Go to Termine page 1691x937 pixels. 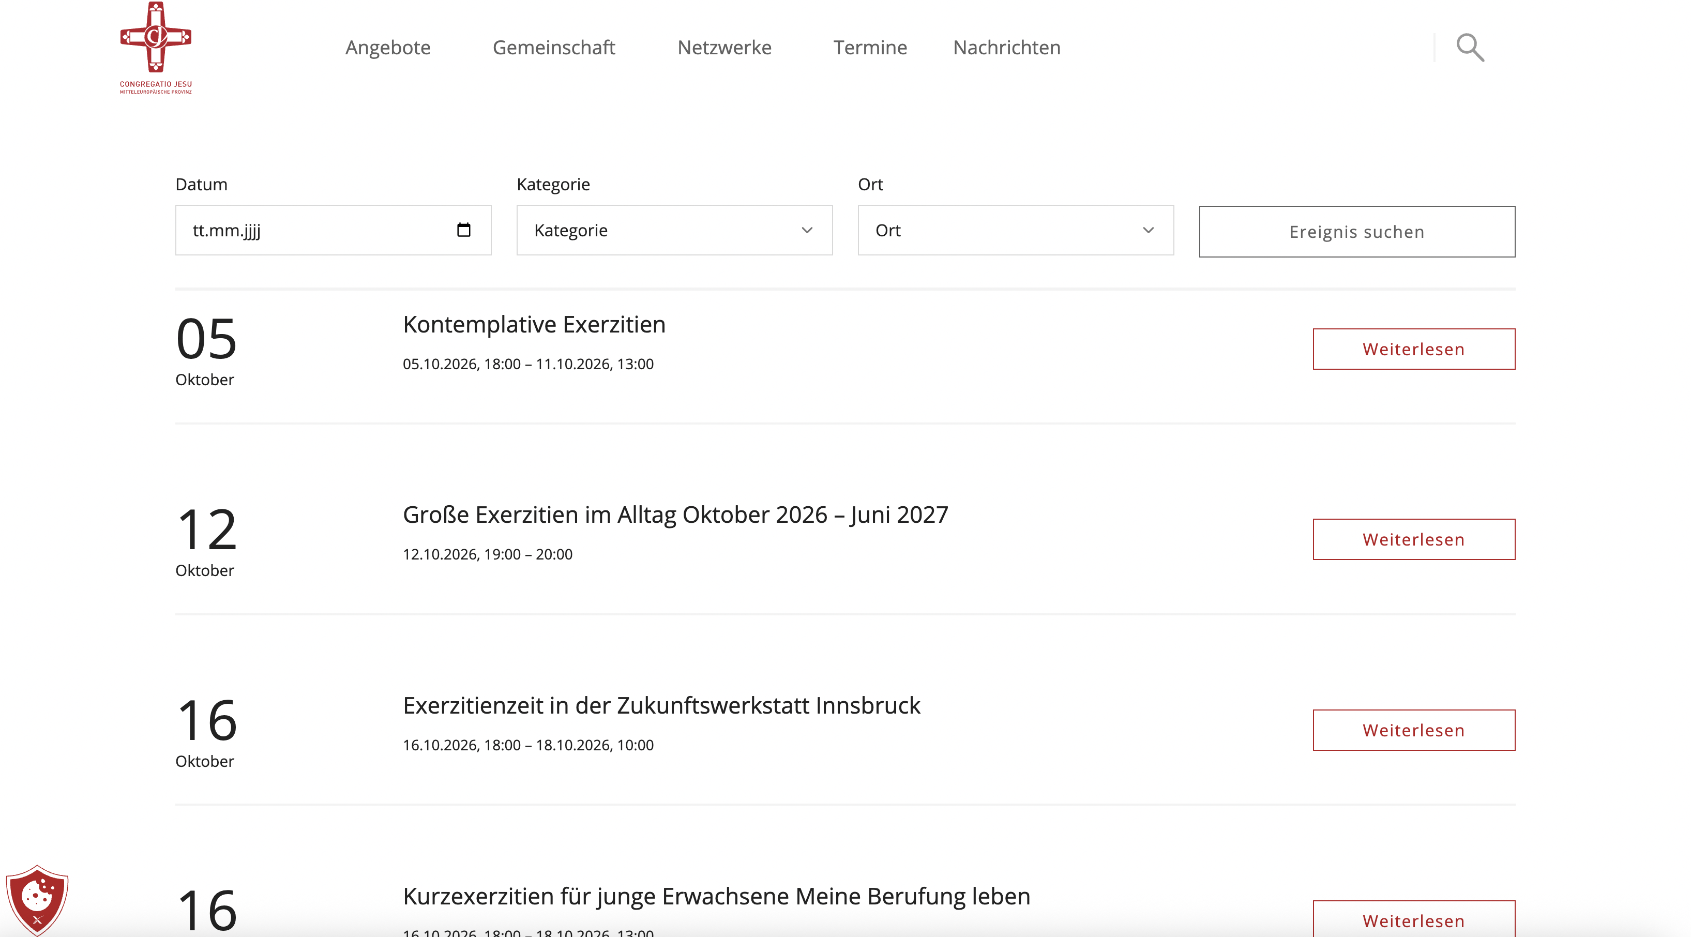[x=870, y=47]
